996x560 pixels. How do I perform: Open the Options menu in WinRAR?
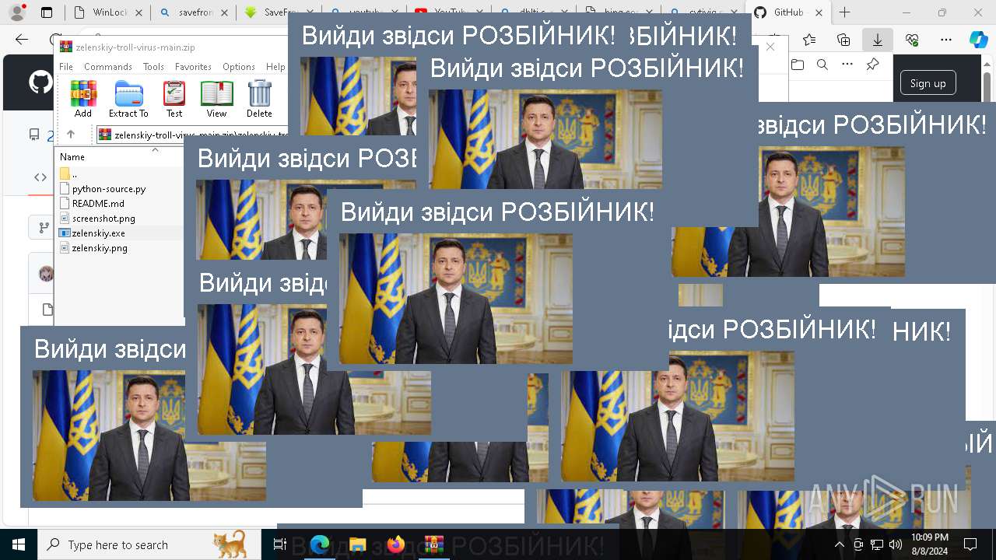[x=239, y=67]
